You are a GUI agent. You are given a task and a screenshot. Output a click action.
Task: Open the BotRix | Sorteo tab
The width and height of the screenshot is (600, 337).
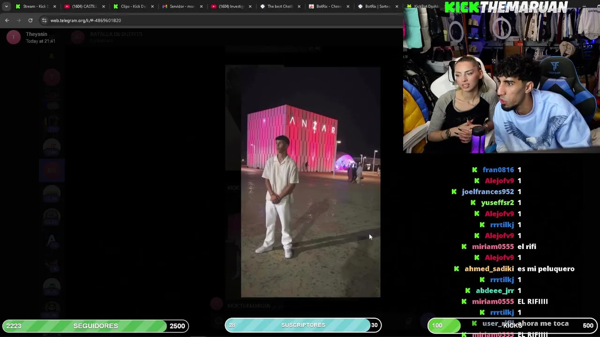(x=377, y=7)
